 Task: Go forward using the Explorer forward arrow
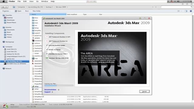[6, 7]
